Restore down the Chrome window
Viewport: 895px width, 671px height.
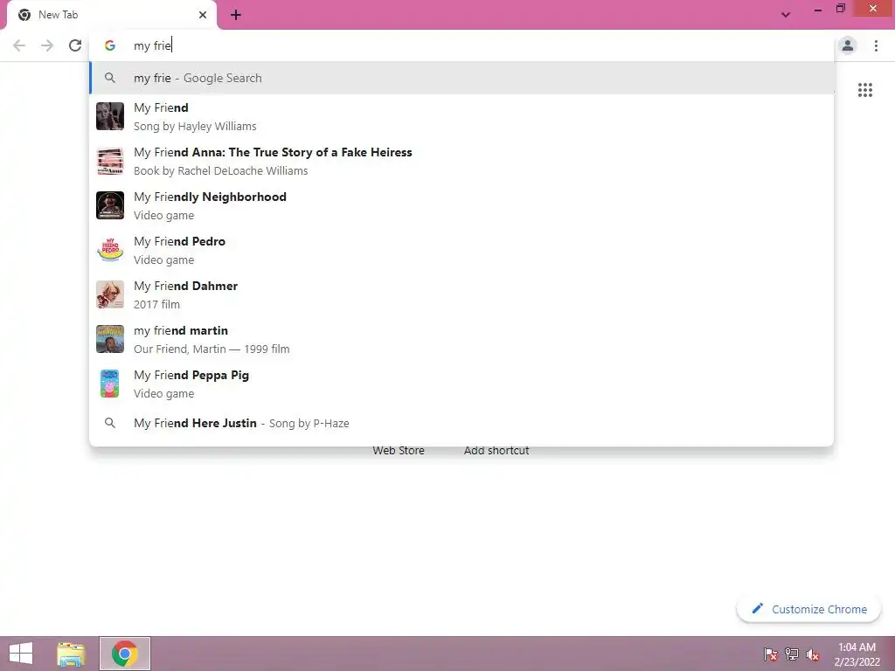[840, 9]
